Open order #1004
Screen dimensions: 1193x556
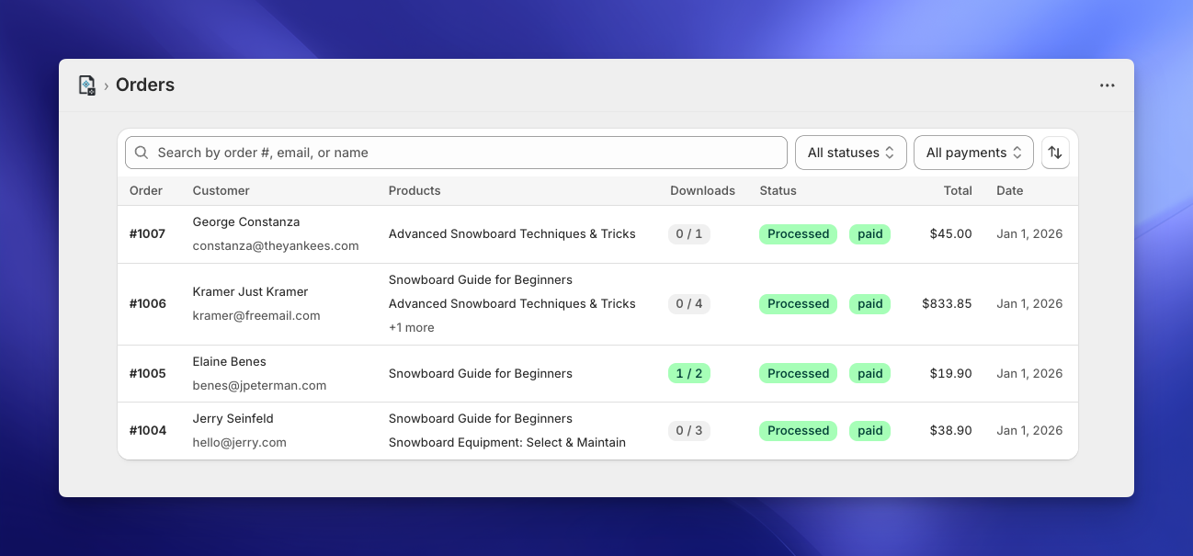click(x=147, y=431)
